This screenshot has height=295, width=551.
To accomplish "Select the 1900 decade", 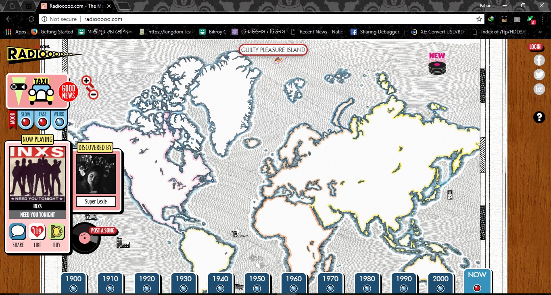I will click(73, 283).
